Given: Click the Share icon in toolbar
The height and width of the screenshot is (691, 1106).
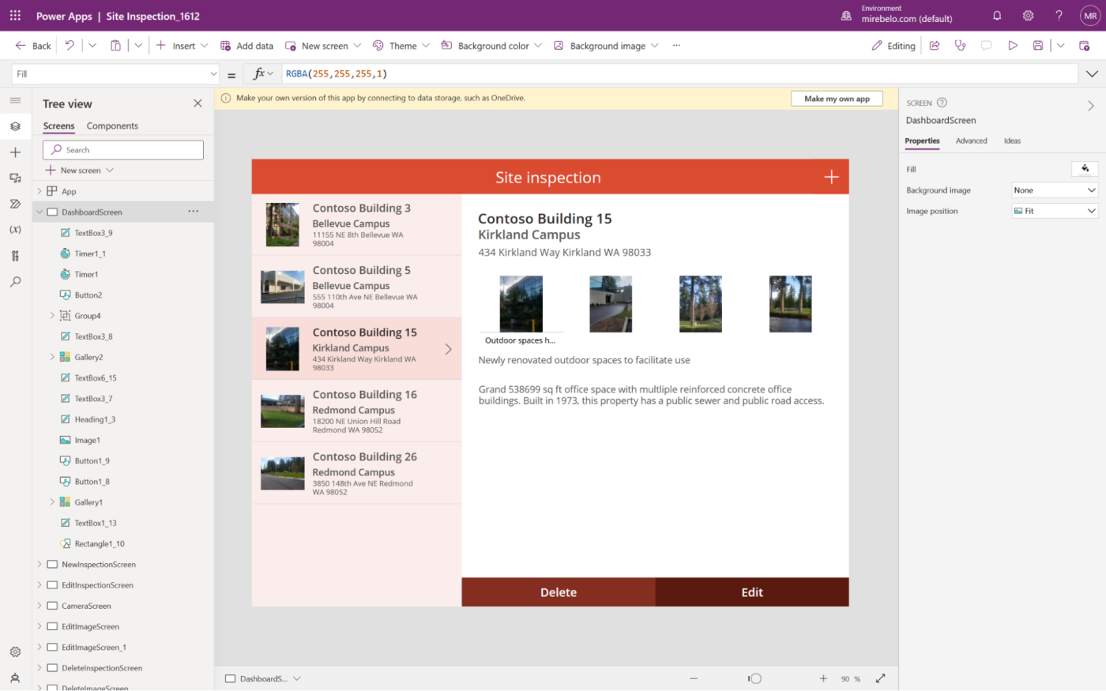Looking at the screenshot, I should tap(935, 45).
